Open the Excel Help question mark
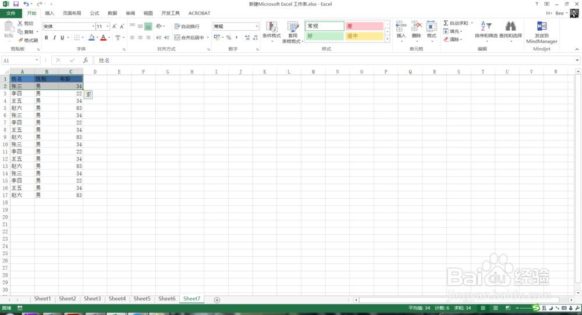 click(537, 4)
